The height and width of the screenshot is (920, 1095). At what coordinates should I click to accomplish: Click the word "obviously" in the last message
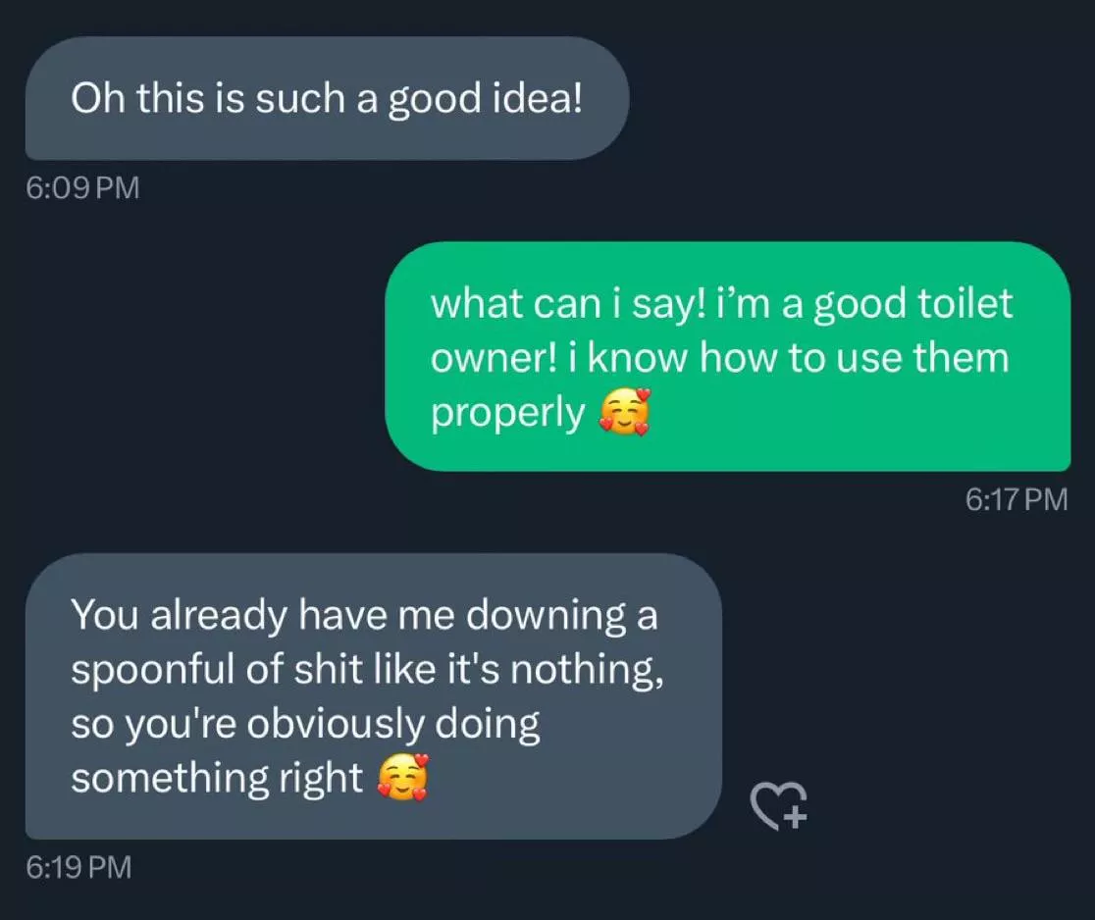pyautogui.click(x=337, y=725)
